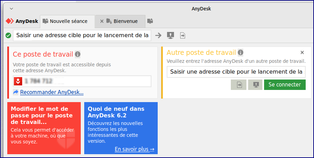The width and height of the screenshot is (314, 158).
Task: Click the red AnyDesk icon beside the workstation ID
Action: click(18, 81)
